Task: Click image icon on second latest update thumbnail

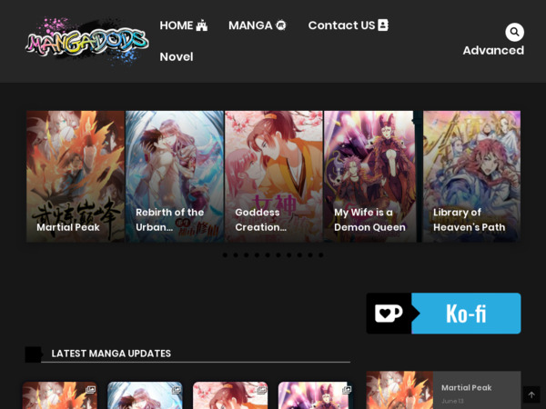Action: click(176, 390)
